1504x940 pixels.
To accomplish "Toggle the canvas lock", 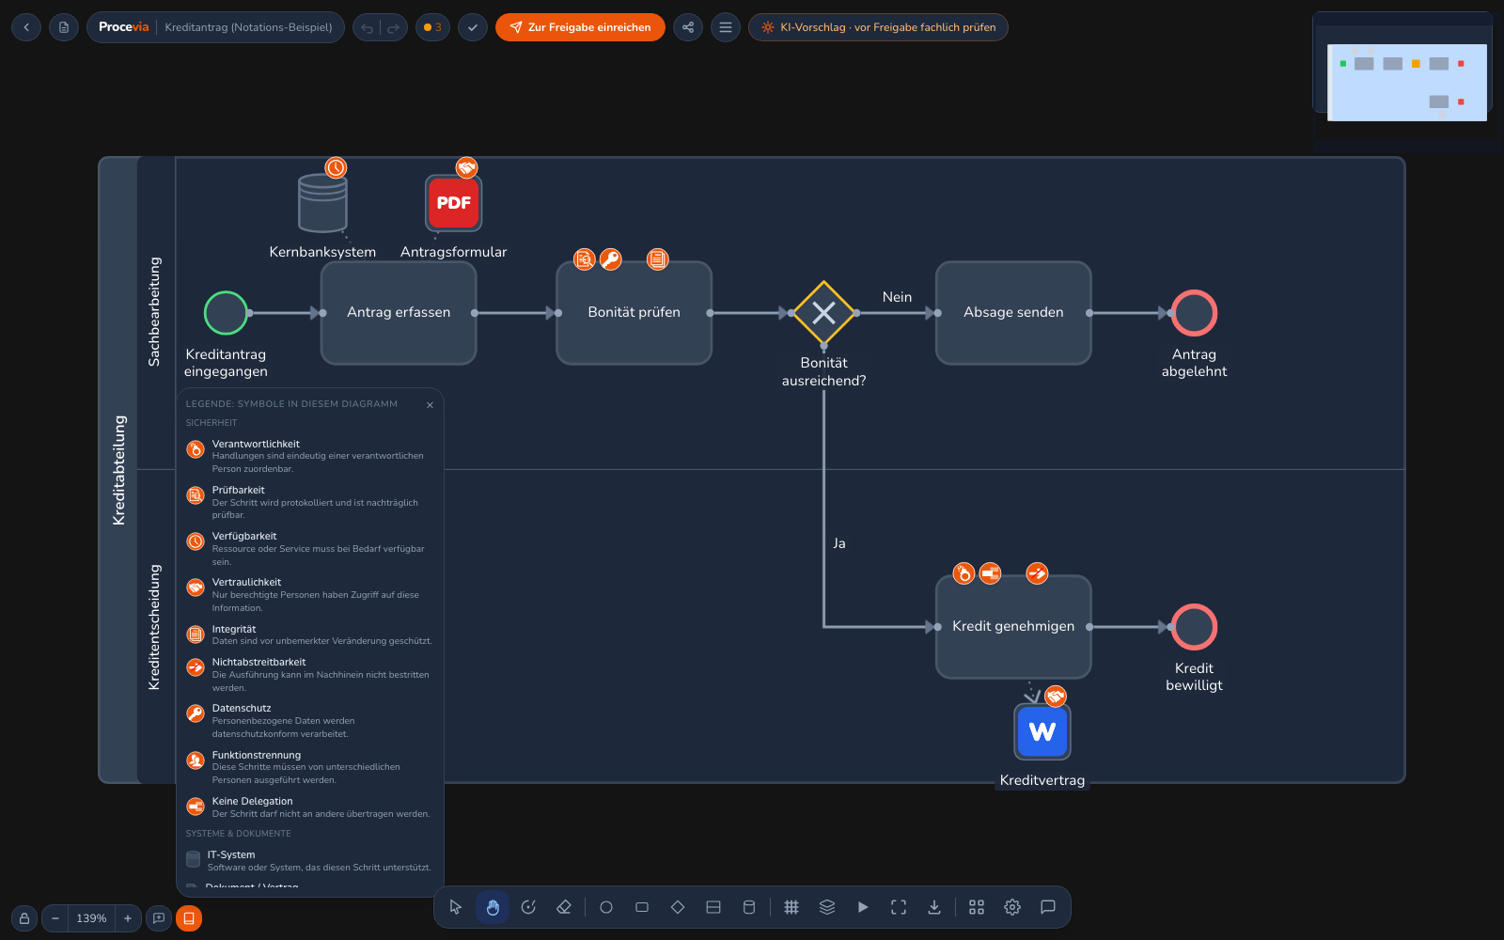I will (24, 918).
